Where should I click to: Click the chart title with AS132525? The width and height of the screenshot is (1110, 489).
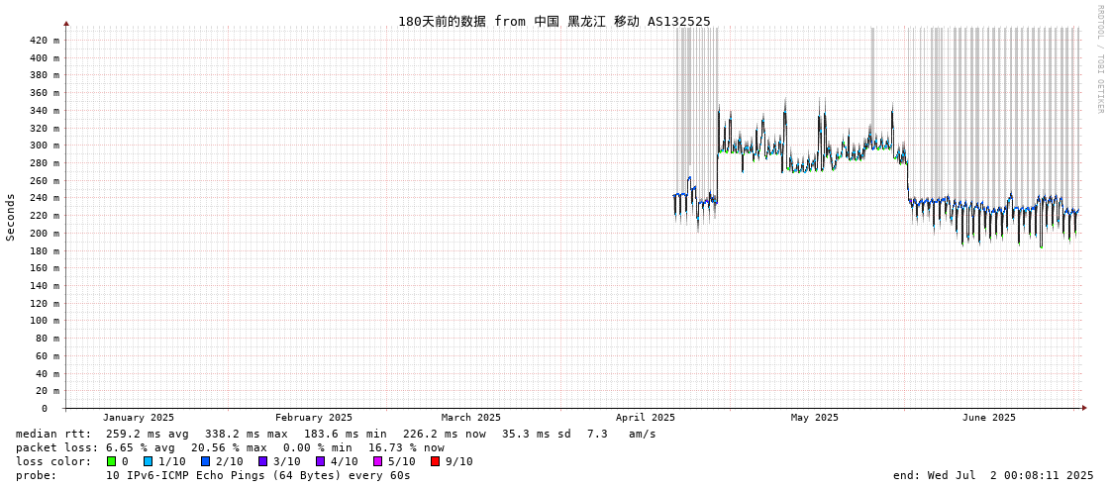[x=555, y=21]
